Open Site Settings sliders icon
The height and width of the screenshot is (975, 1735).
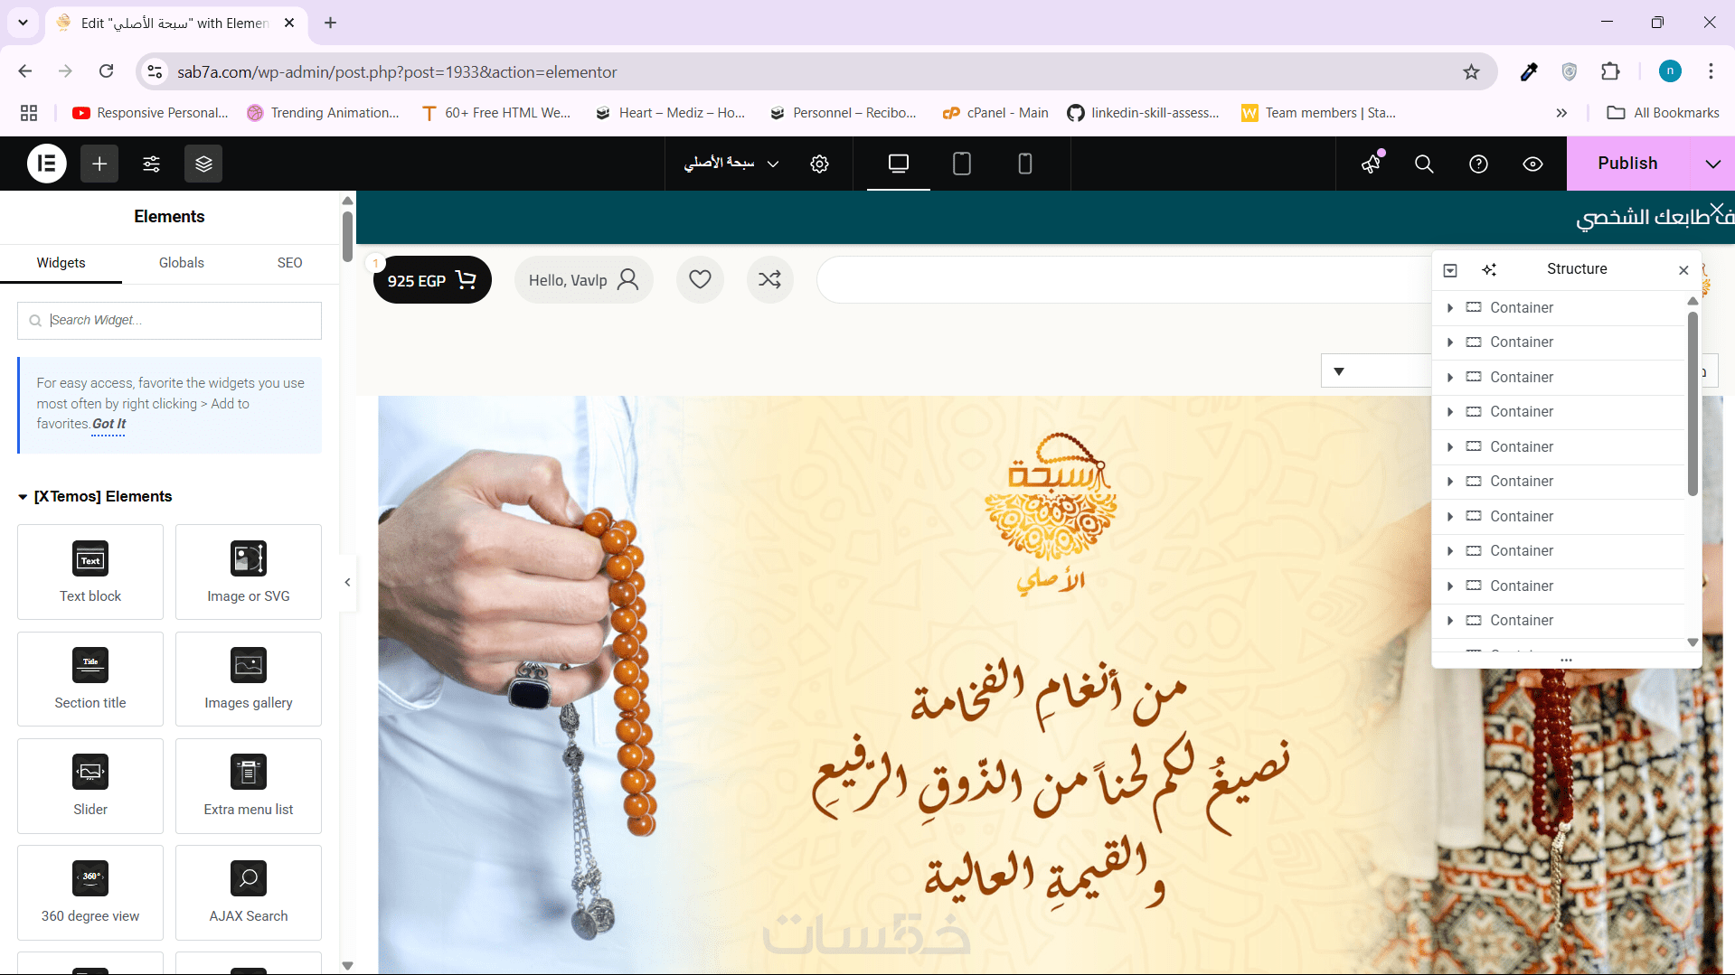point(152,164)
